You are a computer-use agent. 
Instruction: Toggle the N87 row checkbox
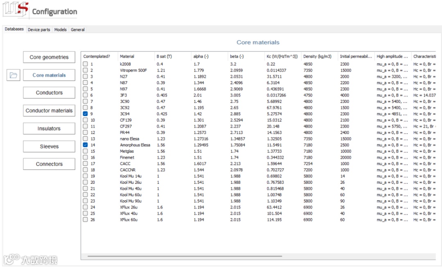click(x=86, y=83)
